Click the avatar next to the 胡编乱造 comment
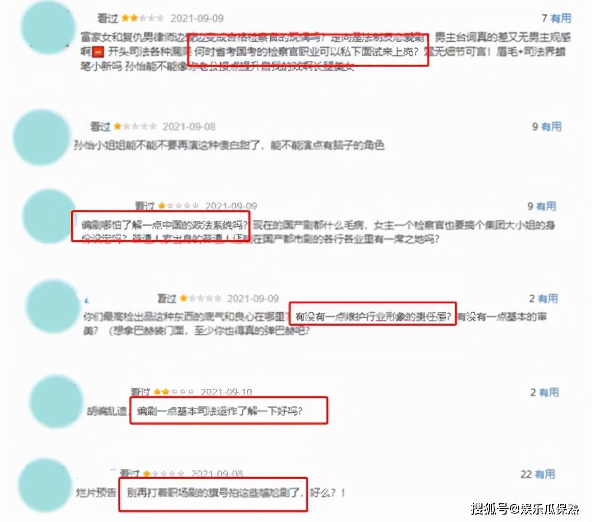This screenshot has height=522, width=592. tap(56, 402)
